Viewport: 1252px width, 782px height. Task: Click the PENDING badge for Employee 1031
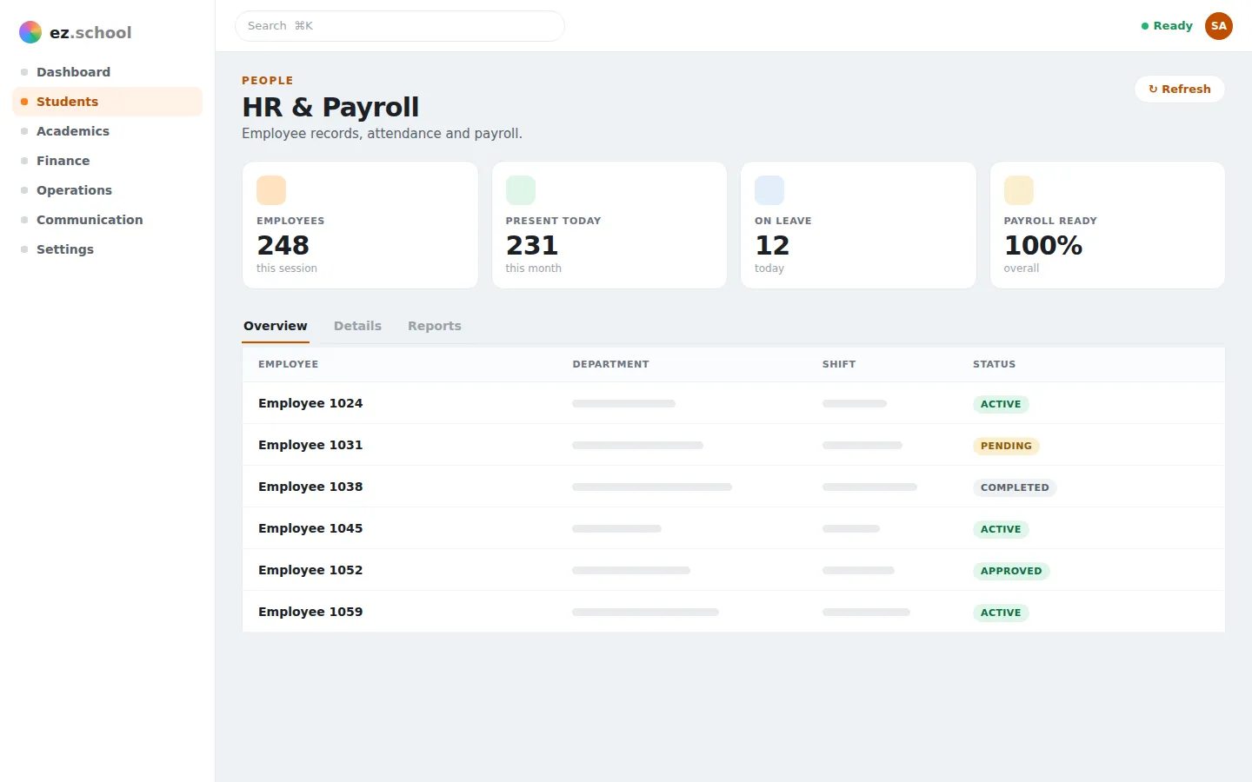1006,446
